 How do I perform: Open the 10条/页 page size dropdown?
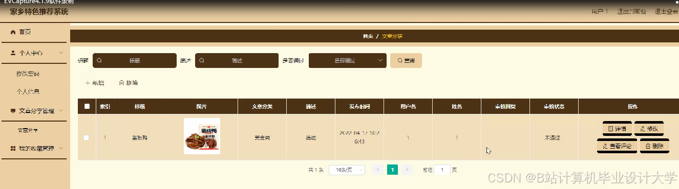pos(347,170)
